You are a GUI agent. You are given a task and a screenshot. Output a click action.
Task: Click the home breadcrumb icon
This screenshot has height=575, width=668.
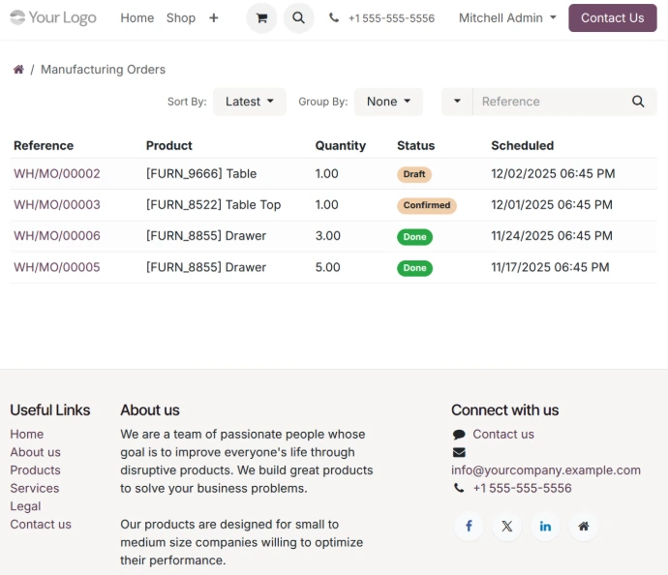17,70
